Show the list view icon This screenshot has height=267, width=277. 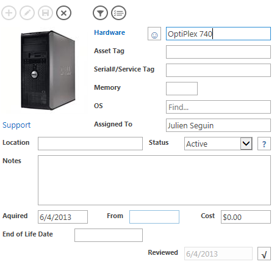[118, 13]
